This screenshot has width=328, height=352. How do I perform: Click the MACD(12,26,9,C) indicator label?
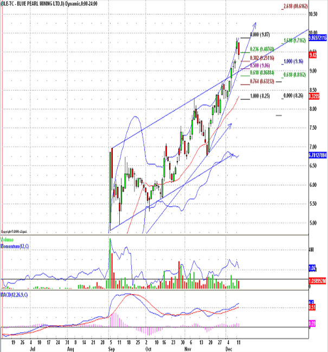pyautogui.click(x=14, y=295)
